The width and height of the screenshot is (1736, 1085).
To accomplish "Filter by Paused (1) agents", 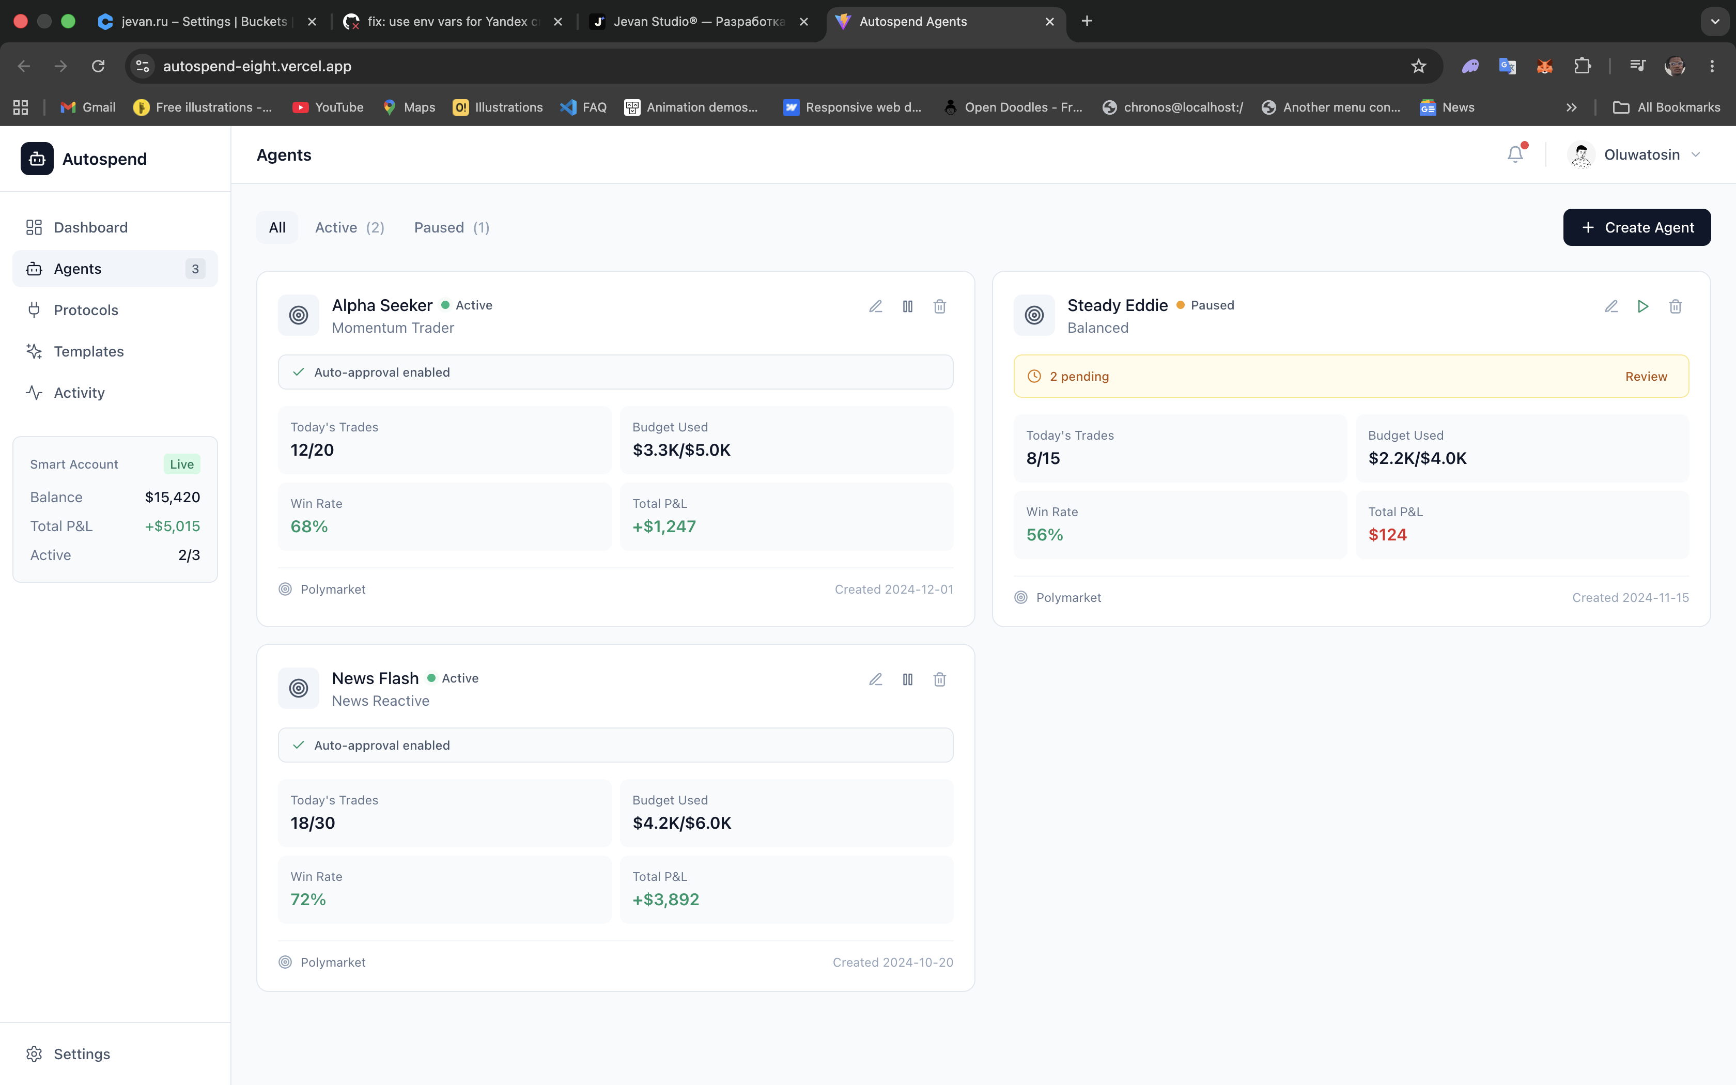I will pos(451,227).
